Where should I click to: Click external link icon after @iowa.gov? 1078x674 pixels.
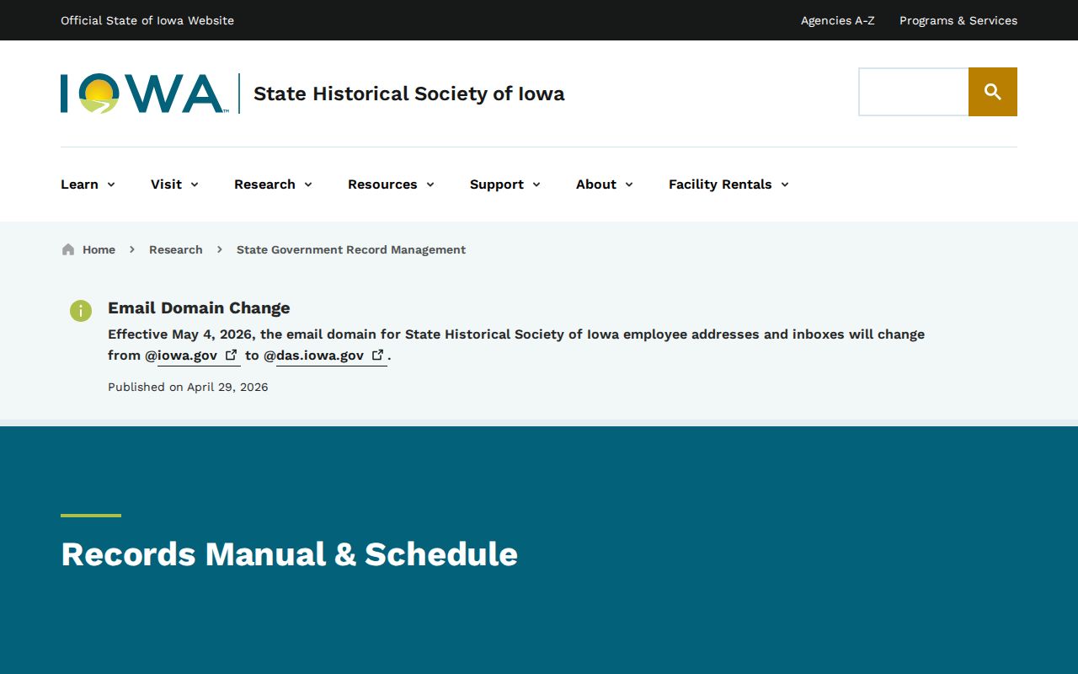point(231,355)
